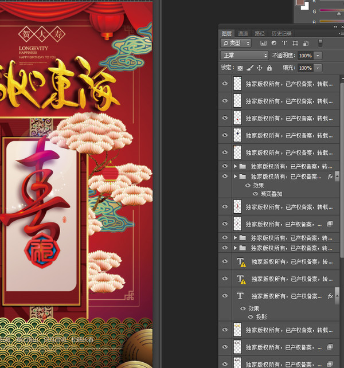
Task: Toggle the layer filtering on/off switch
Action: tap(320, 43)
